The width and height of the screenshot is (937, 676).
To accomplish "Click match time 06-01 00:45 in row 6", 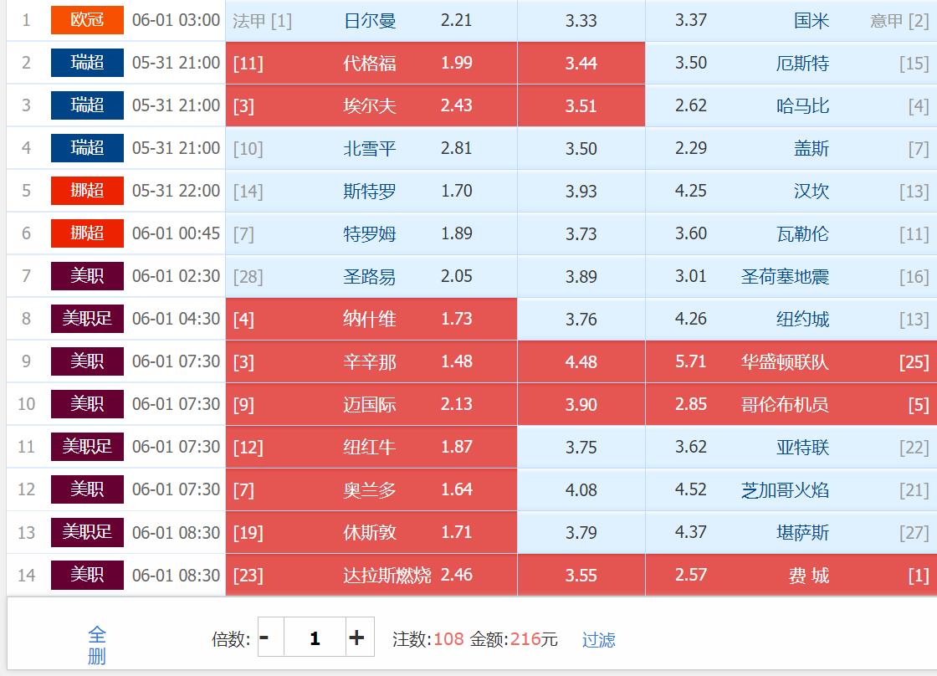I will [x=177, y=233].
